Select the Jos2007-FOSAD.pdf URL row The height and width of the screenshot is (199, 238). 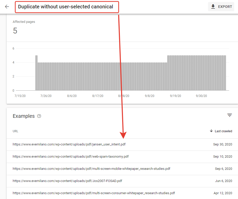tap(68, 181)
